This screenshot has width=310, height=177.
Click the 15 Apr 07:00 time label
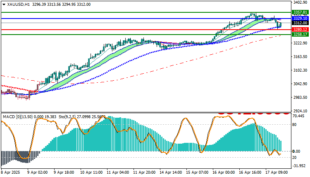coord(197,172)
